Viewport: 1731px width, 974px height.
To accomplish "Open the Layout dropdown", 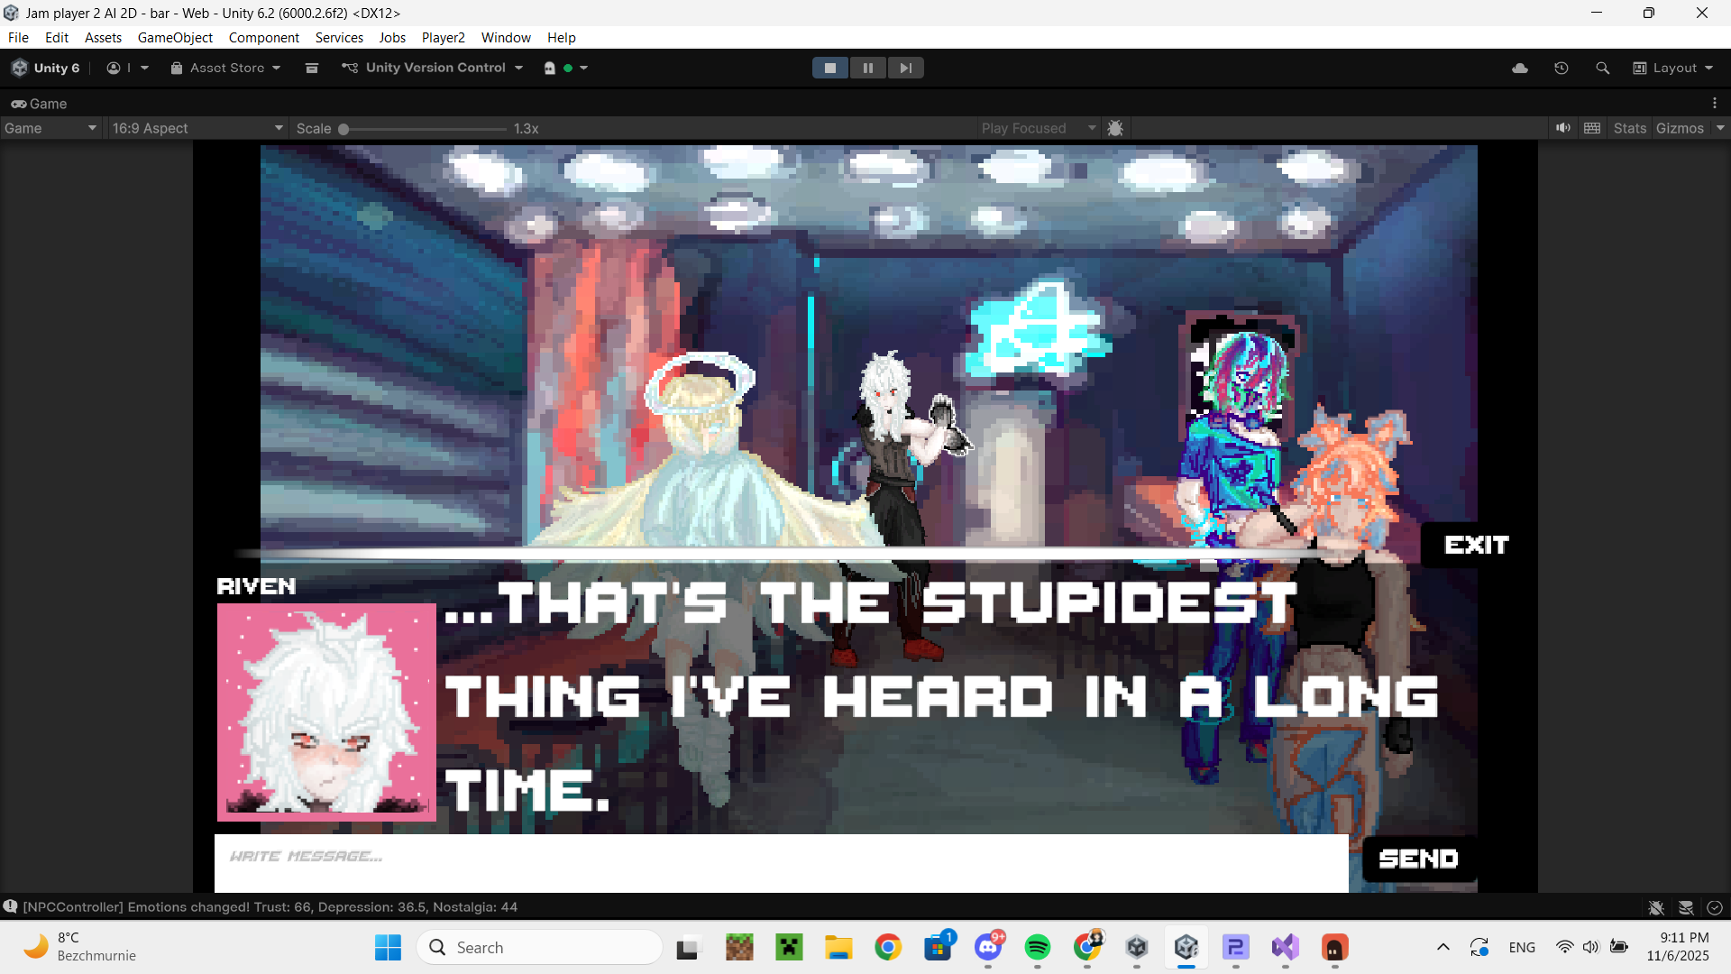I will (x=1673, y=68).
